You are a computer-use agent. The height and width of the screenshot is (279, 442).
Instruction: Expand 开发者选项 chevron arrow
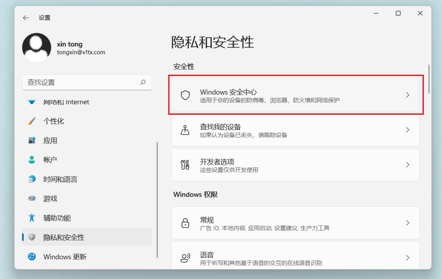407,165
